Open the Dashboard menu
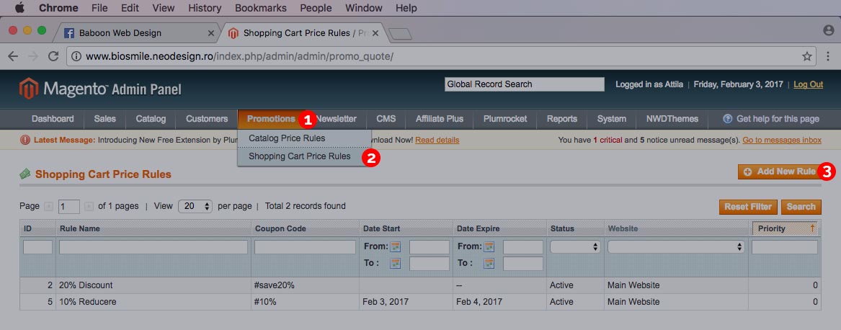Image resolution: width=841 pixels, height=330 pixels. (53, 119)
